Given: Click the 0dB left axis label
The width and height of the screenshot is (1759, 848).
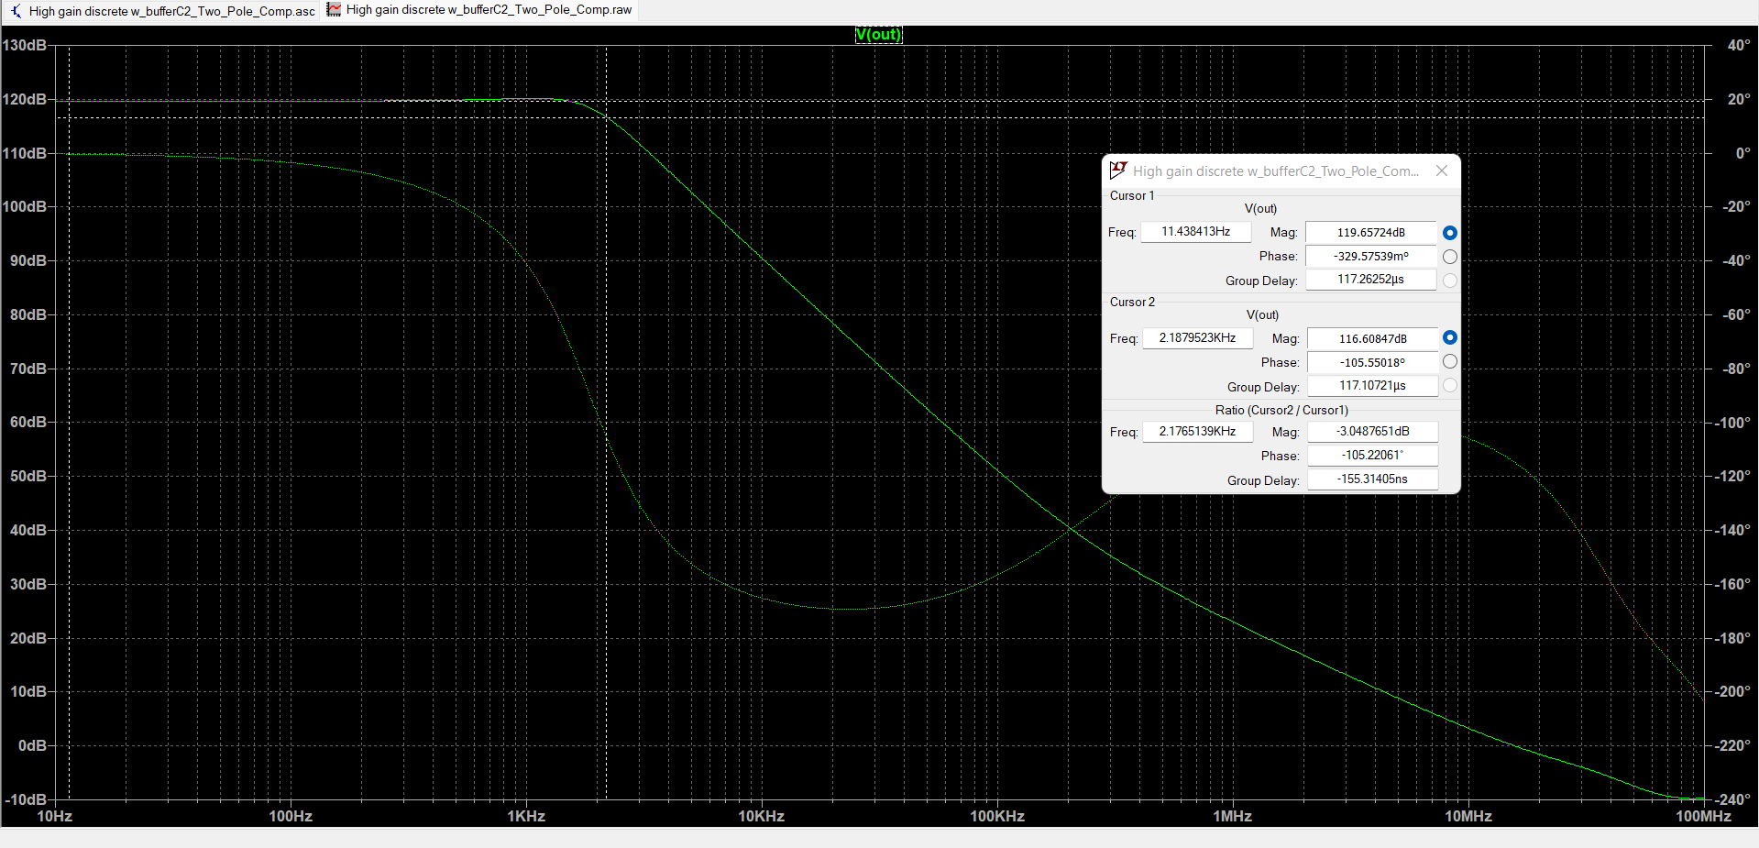Looking at the screenshot, I should 32,745.
